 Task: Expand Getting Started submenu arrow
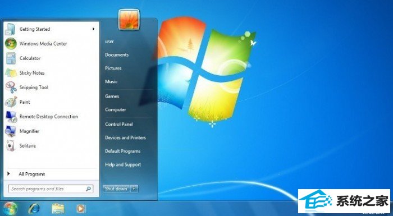pos(94,29)
